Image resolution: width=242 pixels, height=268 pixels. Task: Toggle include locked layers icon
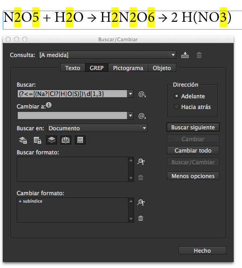(23, 140)
